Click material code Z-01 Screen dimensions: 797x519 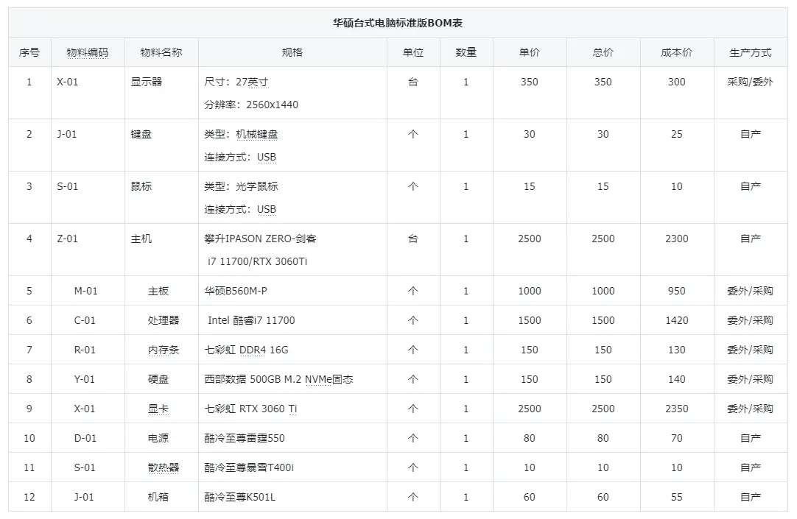coord(68,239)
